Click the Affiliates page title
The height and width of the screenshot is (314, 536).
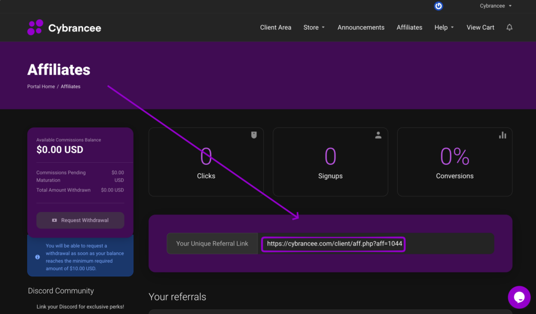(x=59, y=70)
